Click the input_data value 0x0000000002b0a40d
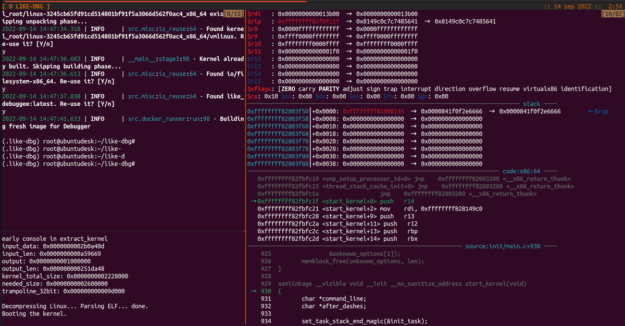Screen dimensions: 625x326 73,247
